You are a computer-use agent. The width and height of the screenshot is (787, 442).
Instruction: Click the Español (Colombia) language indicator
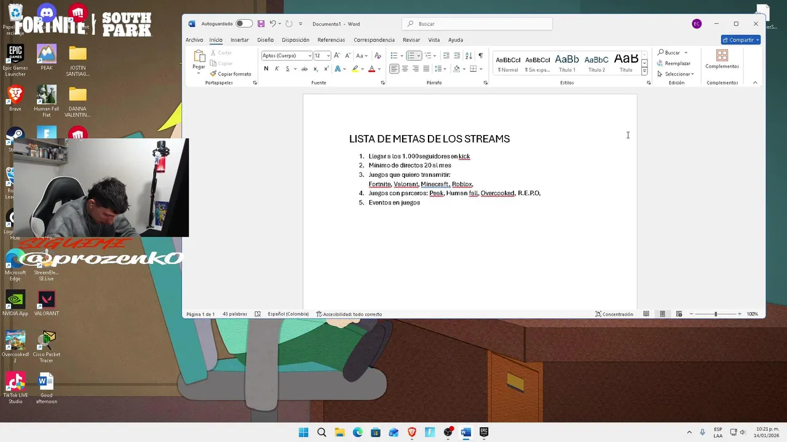[288, 314]
